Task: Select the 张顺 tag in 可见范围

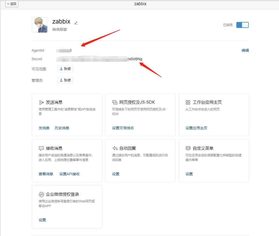Action: pyautogui.click(x=65, y=69)
